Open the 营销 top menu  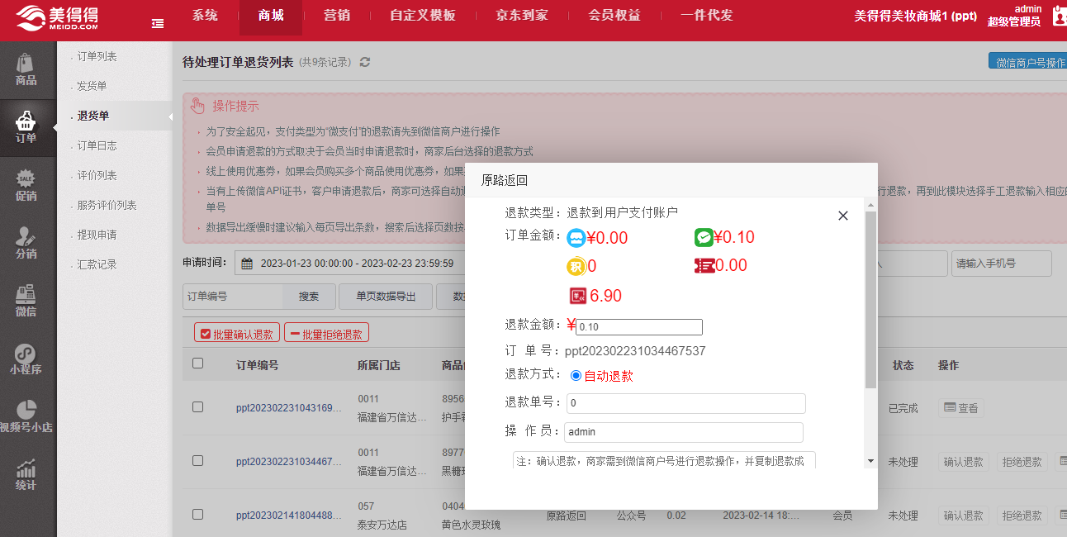point(336,16)
